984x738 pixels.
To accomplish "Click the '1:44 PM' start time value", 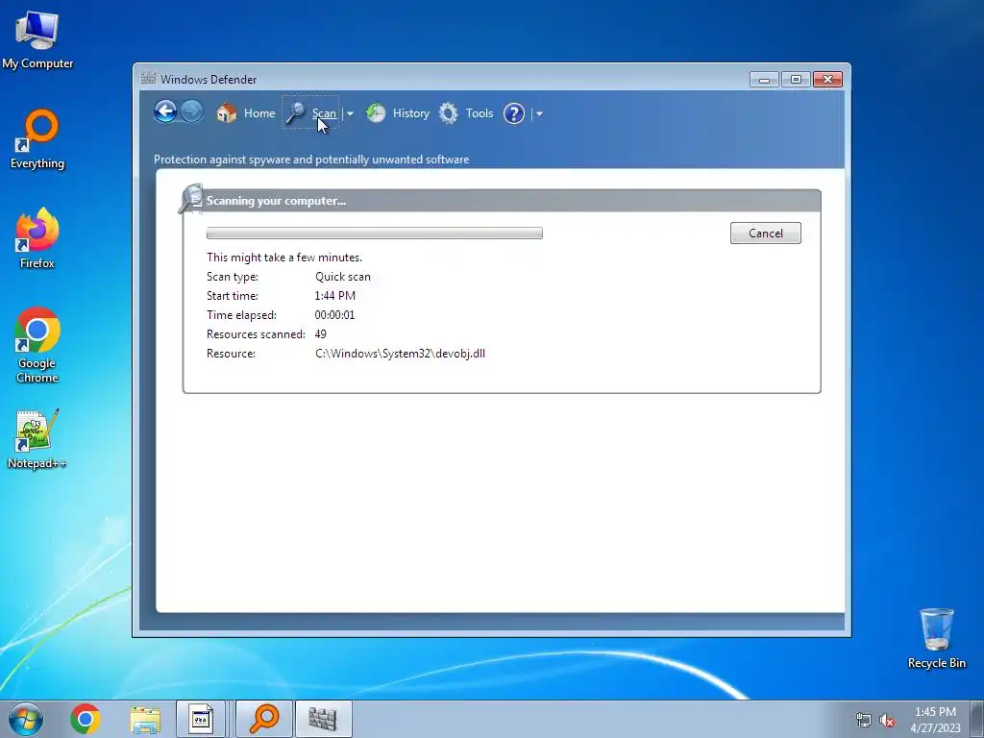I will [x=334, y=296].
